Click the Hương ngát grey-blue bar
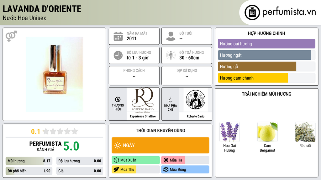Image resolution: width=321 pixels, height=180 pixels. (x=266, y=55)
